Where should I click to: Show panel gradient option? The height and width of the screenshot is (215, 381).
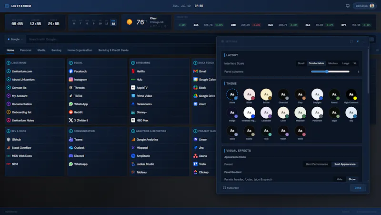point(352,179)
